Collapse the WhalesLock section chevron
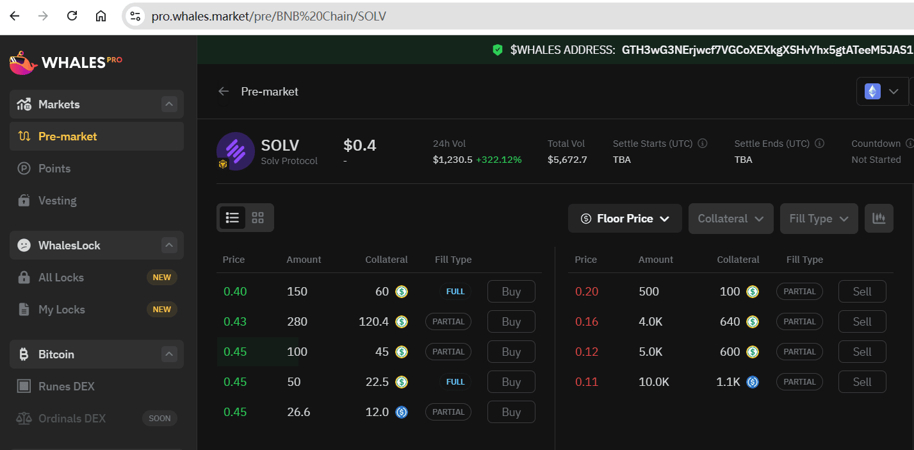Viewport: 914px width, 450px height. 169,245
